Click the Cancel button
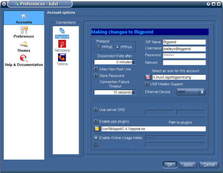Image resolution: width=223 pixels, height=173 pixels. pos(209,165)
